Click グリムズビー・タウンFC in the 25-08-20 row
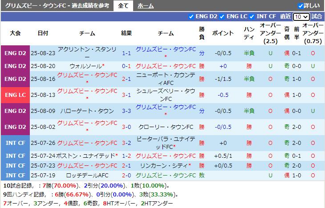The image size is (325, 208). click(166, 66)
